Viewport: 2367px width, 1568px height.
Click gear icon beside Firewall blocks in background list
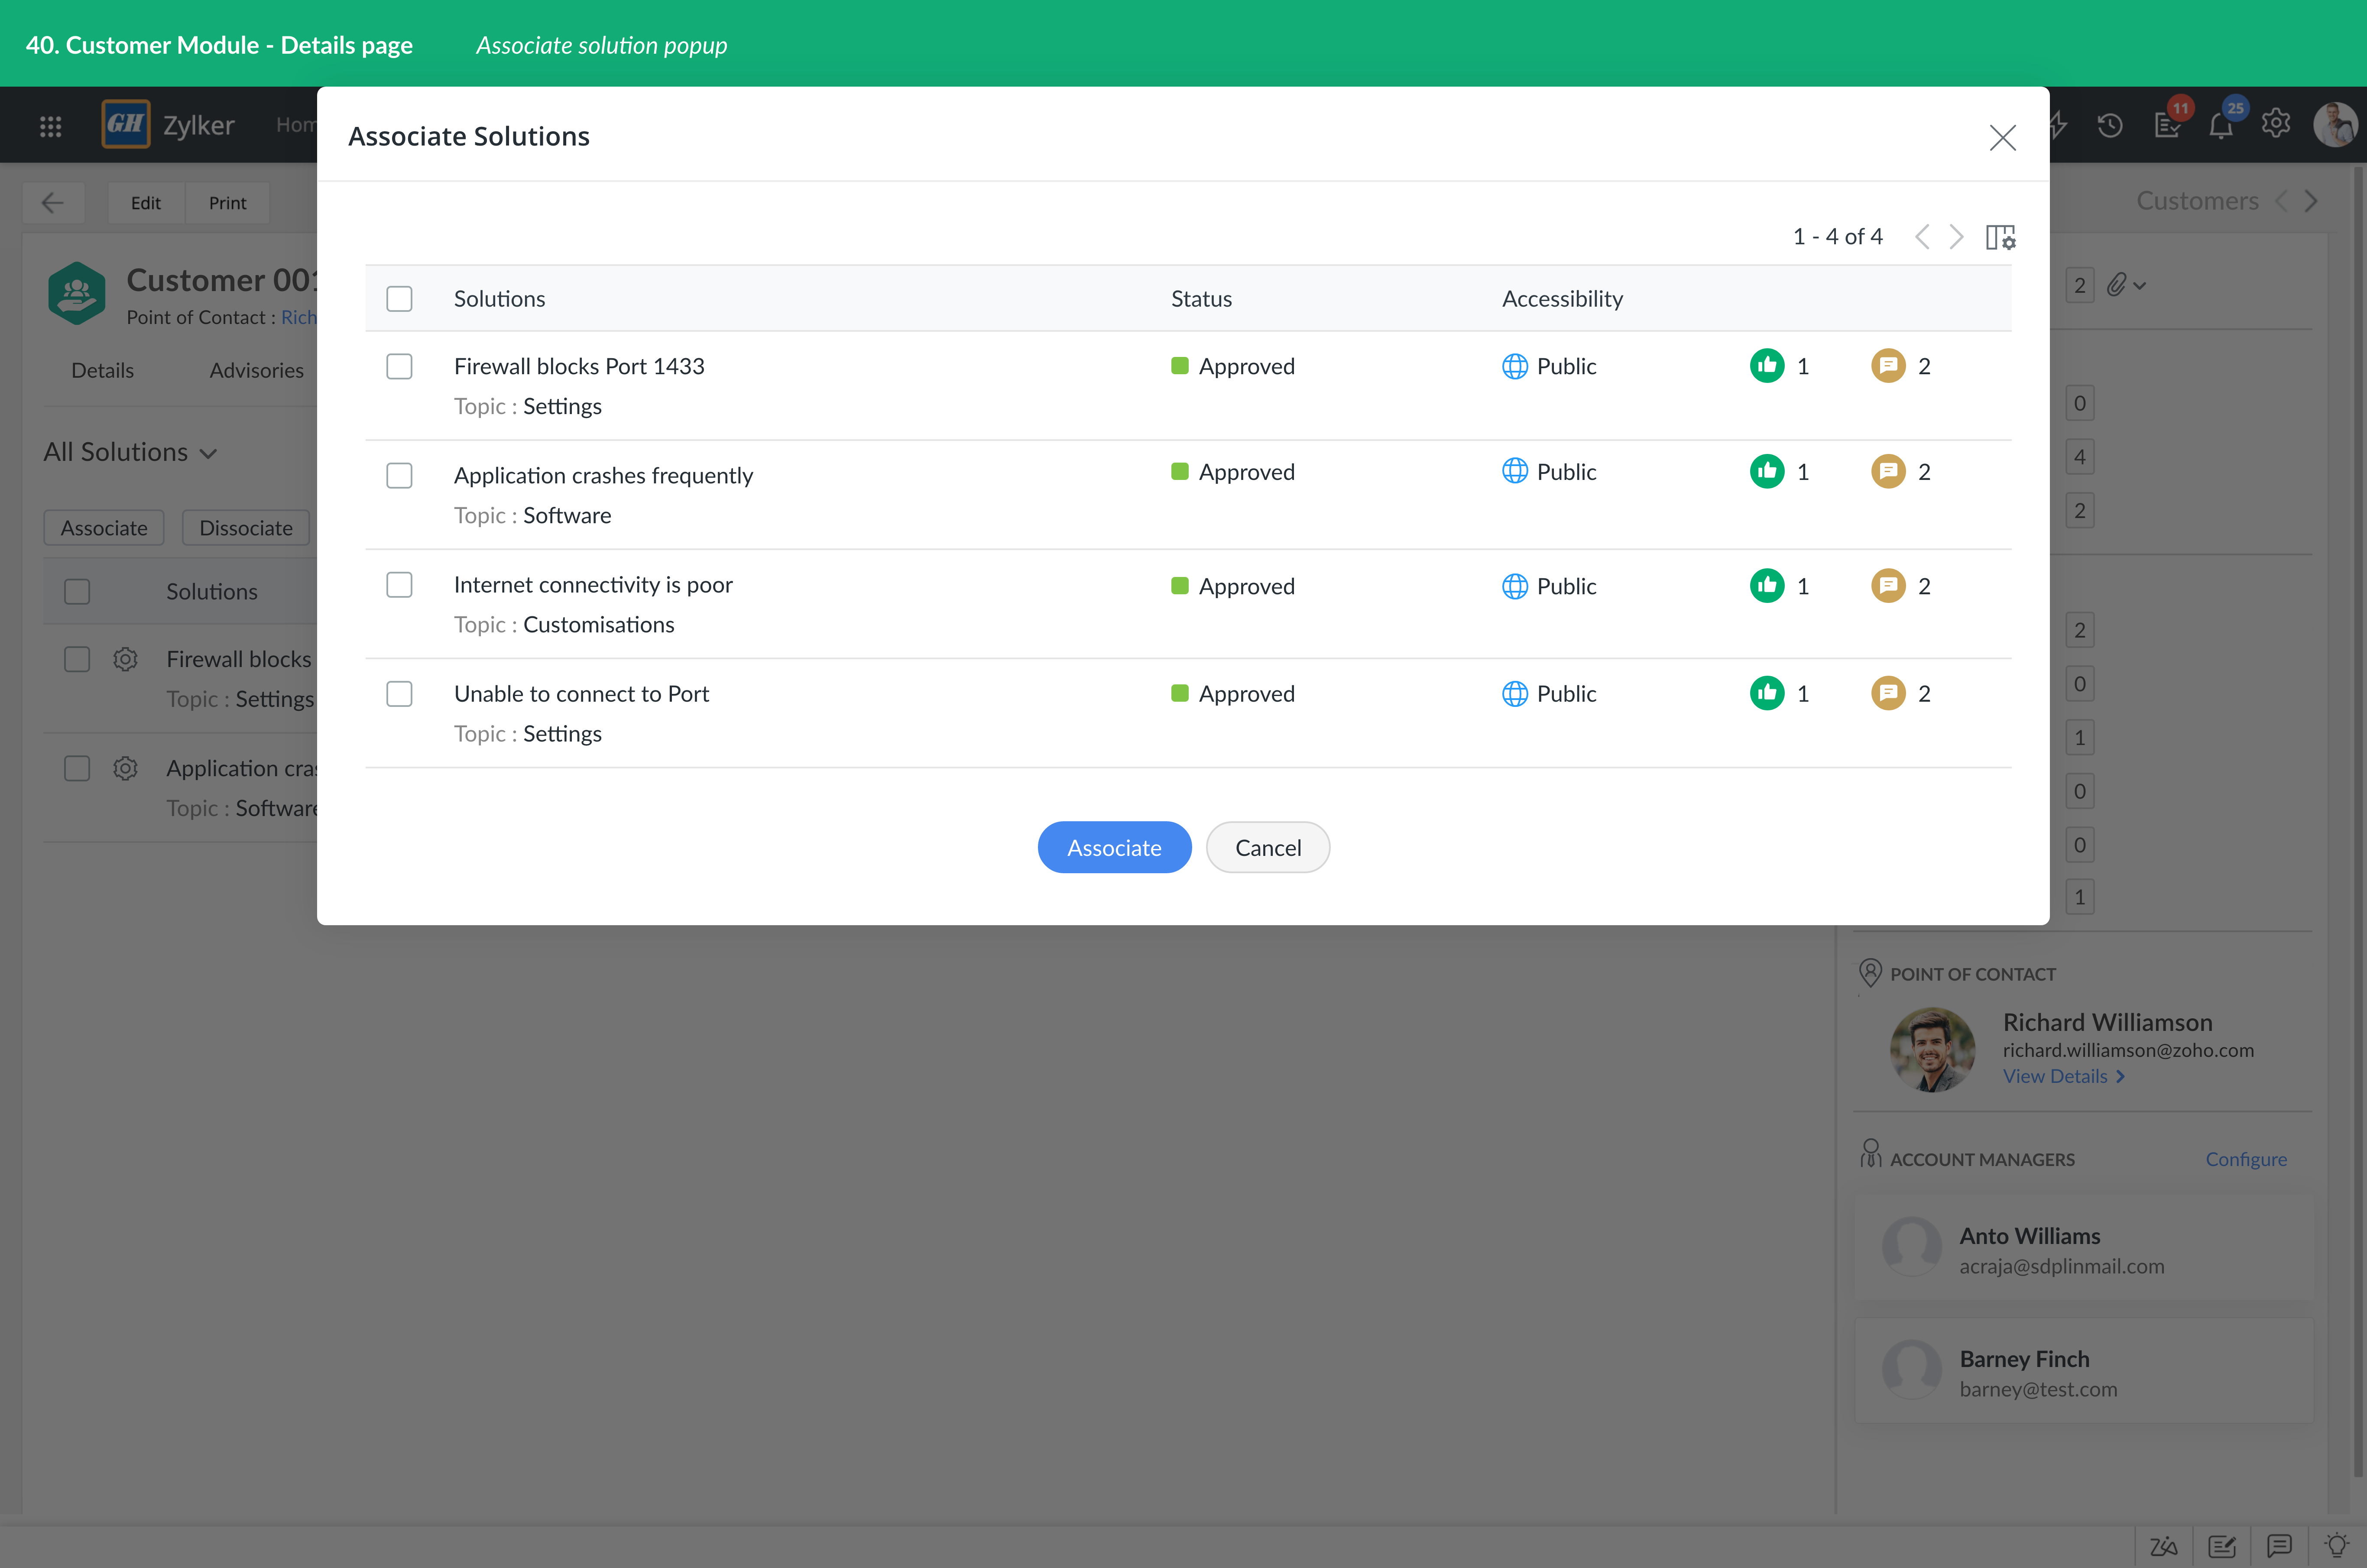click(x=125, y=659)
